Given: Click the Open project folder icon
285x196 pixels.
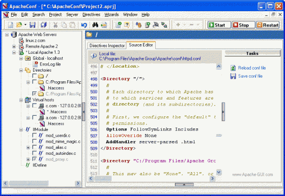Looking at the screenshot, I should point(19,25).
